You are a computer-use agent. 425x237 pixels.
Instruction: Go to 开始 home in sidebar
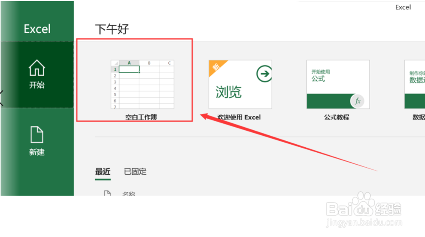(37, 74)
